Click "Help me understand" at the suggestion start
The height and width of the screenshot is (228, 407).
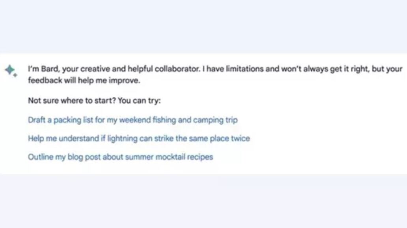[x=58, y=138]
